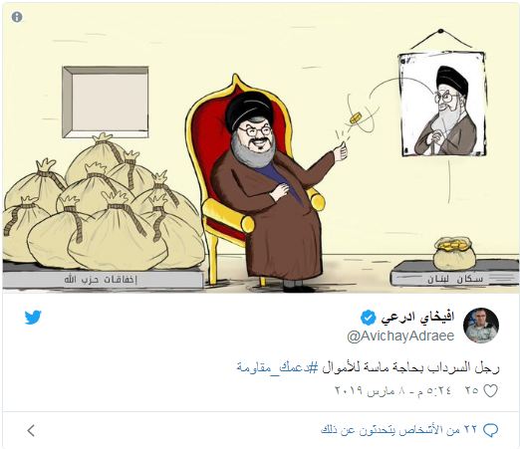
Task: Click the coin bag labeled سكان لبنان
Action: (x=454, y=254)
